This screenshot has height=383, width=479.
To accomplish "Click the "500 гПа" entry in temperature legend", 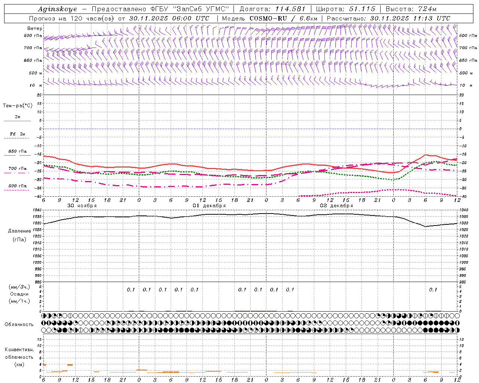I will [x=17, y=186].
